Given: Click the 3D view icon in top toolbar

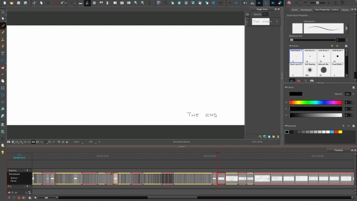Looking at the screenshot, I should click(x=159, y=3).
